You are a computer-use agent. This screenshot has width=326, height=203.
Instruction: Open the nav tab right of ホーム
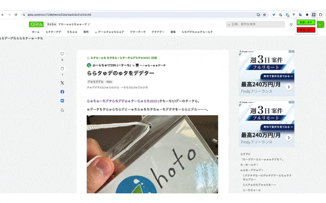tap(53, 32)
